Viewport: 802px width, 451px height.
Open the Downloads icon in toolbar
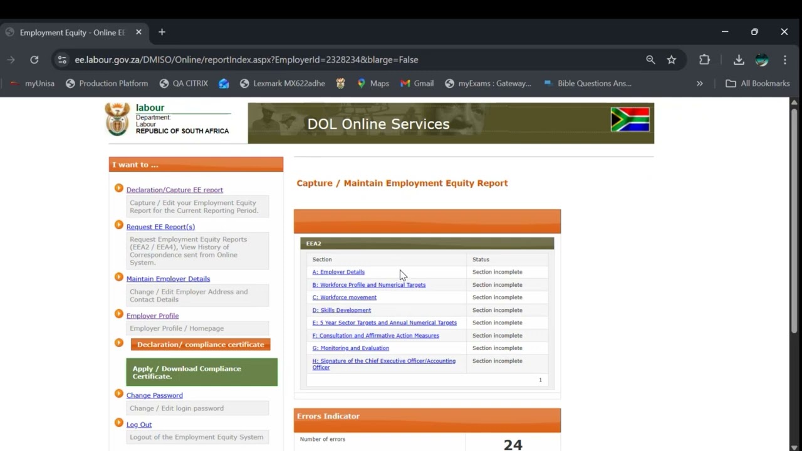[739, 60]
